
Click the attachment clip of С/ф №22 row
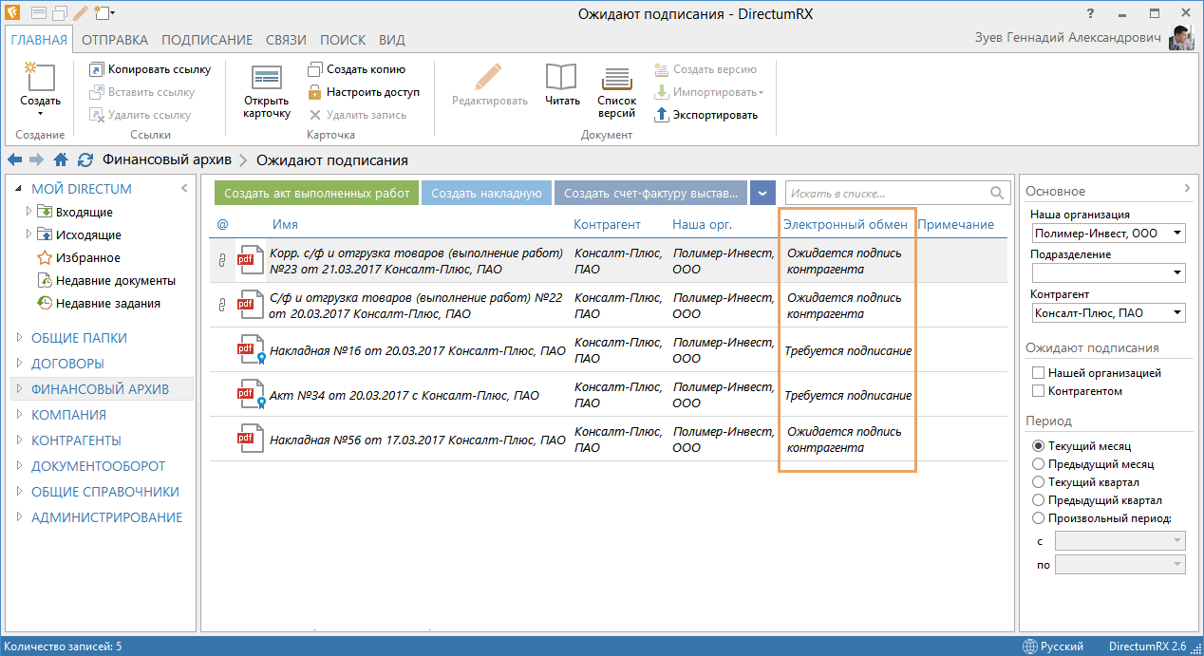click(x=222, y=305)
